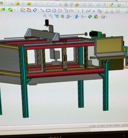Click the Hole Wizard wand icon
Viewport: 128px width, 138px height.
[77, 4]
